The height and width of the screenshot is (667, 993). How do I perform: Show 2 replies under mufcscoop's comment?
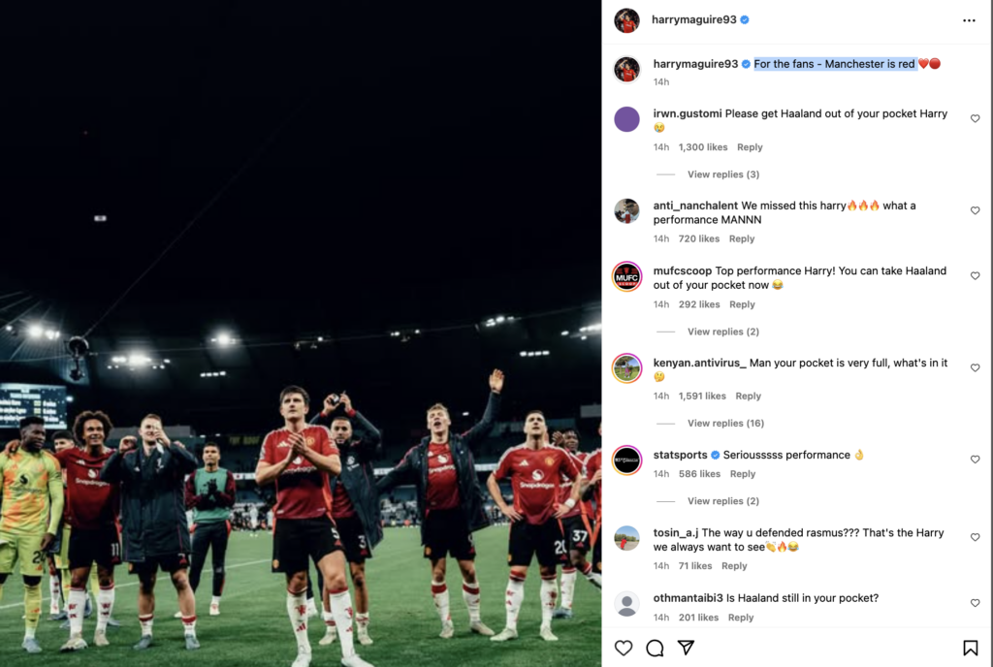coord(722,332)
